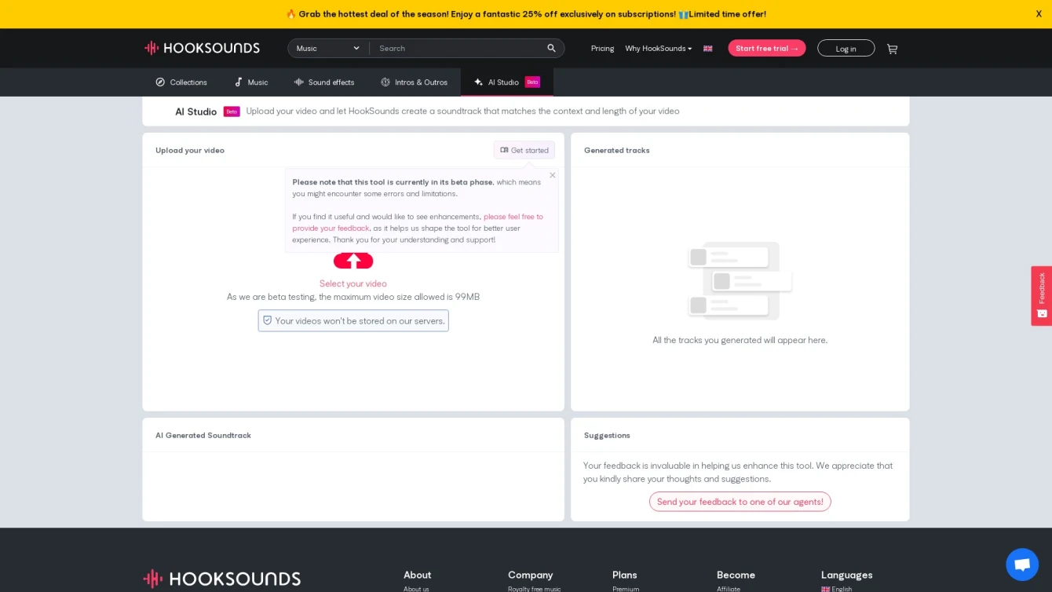Viewport: 1052px width, 592px height.
Task: Click the HookSounds logo in header
Action: click(202, 48)
